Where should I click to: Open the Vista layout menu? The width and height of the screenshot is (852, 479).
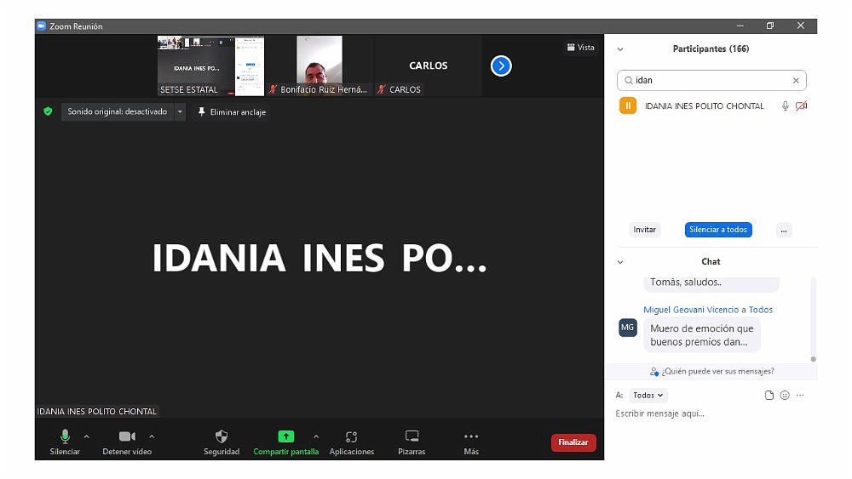[x=580, y=48]
